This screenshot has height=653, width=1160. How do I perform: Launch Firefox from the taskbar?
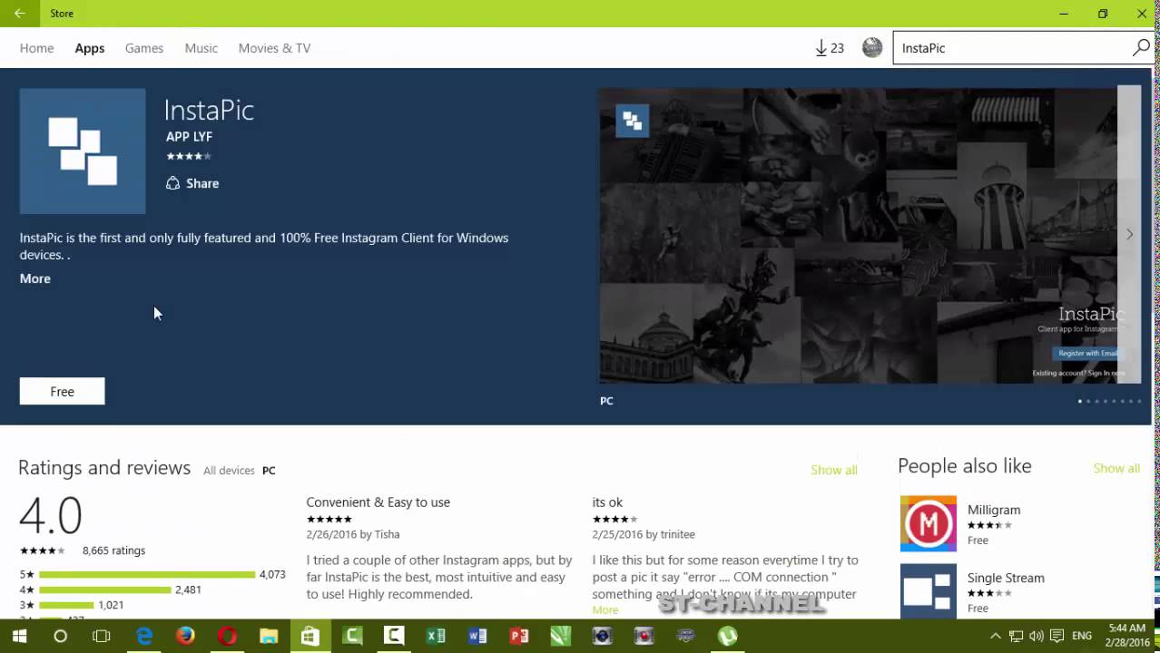point(185,636)
